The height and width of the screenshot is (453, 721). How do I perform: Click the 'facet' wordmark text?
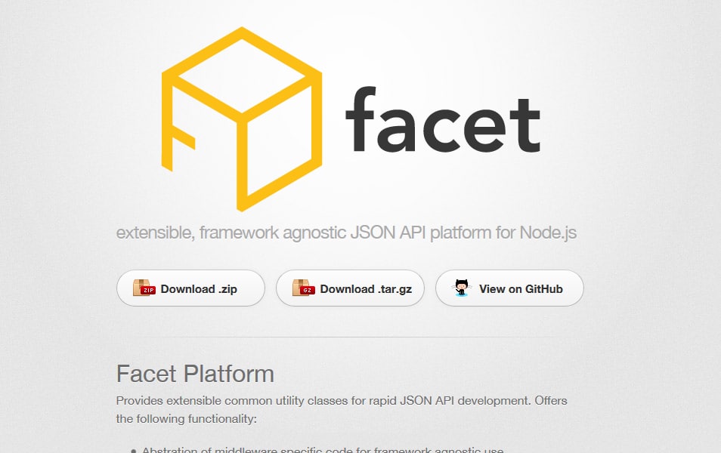click(x=443, y=119)
